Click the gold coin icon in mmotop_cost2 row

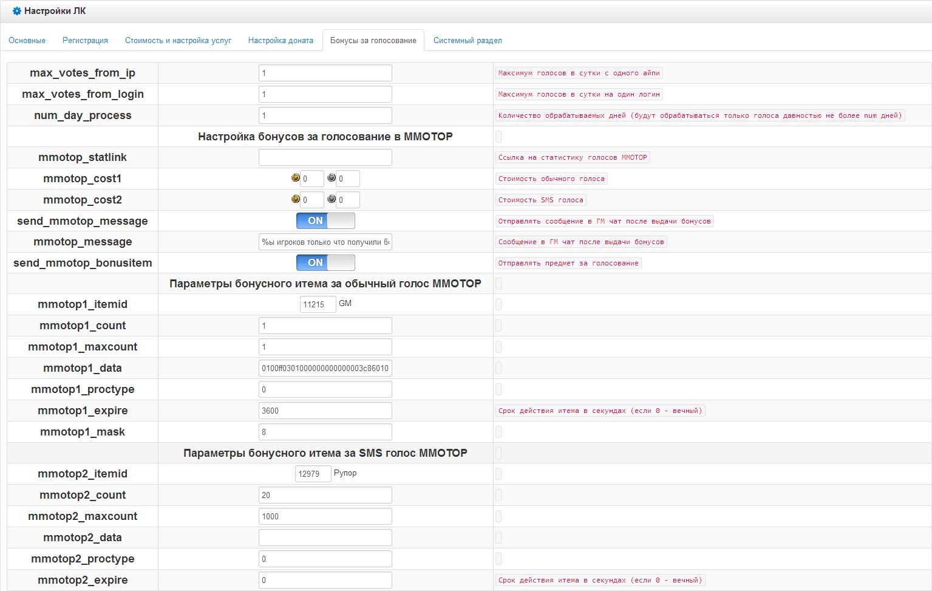coord(296,199)
